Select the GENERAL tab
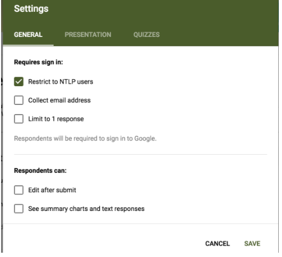The image size is (282, 257). tap(28, 35)
